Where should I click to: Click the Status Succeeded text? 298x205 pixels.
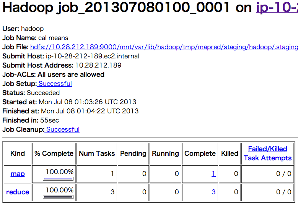pos(43,93)
